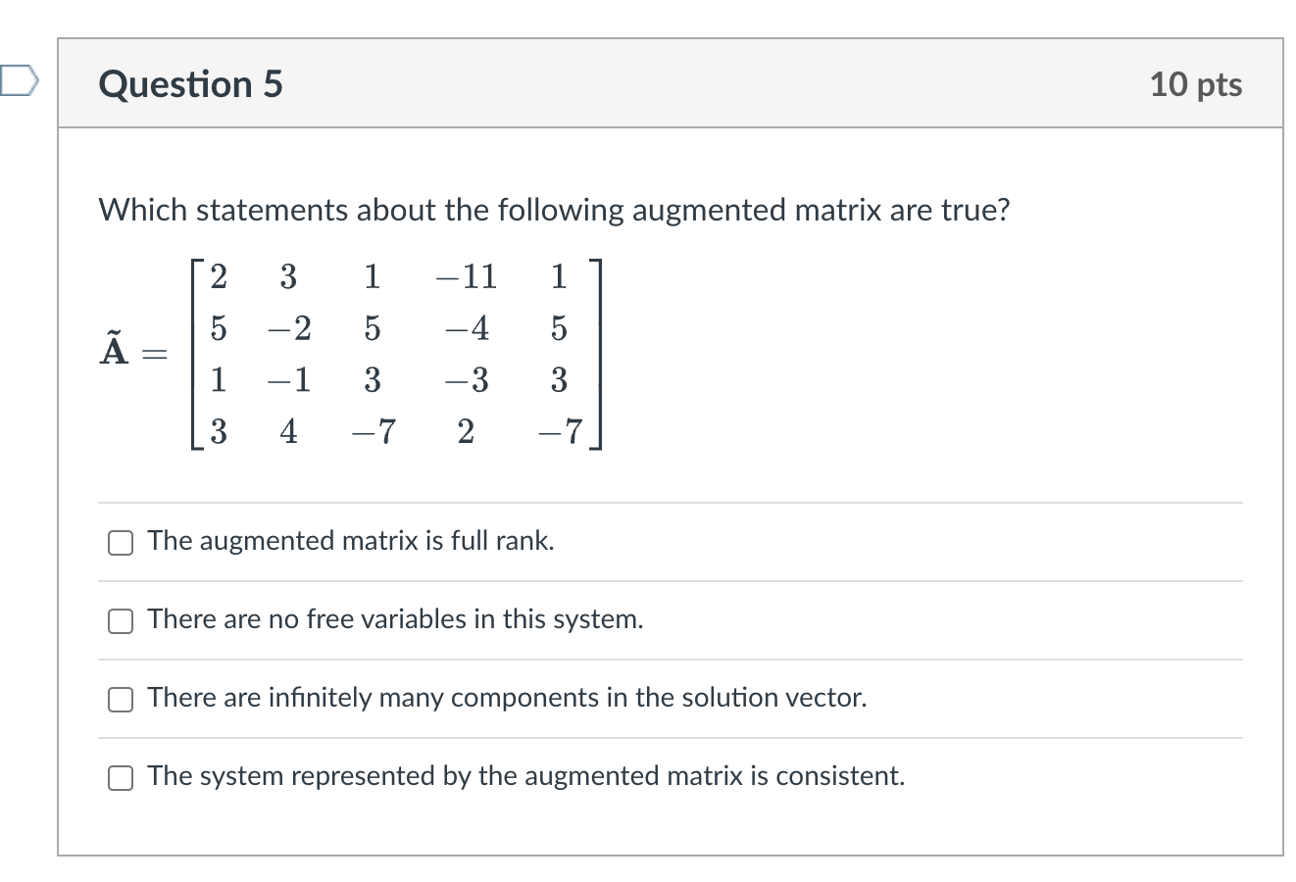
Task: Select the statement about no free variables
Action: [x=394, y=619]
